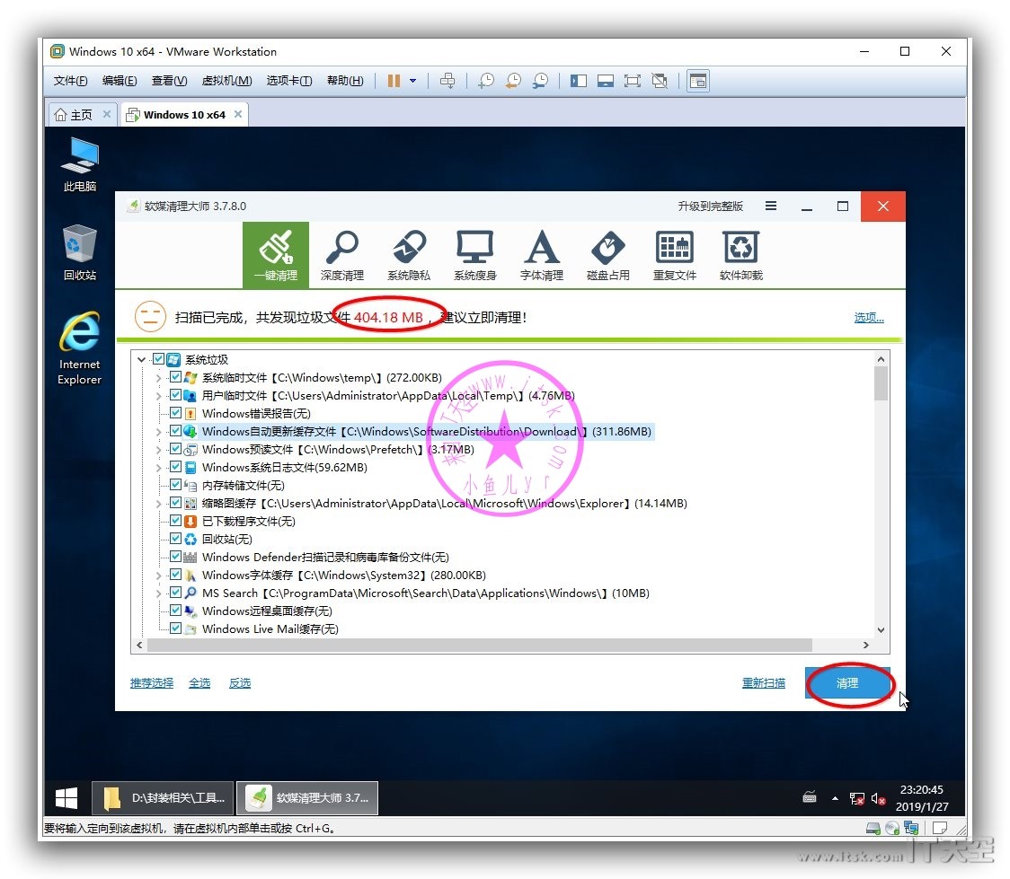Open D:\封装相关\工具 taskbar button

tap(163, 798)
